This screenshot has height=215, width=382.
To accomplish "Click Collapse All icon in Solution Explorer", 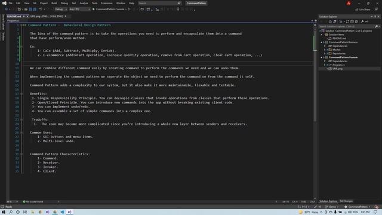I will (352, 21).
